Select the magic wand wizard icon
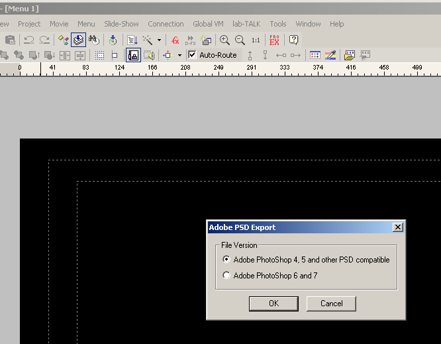This screenshot has width=441, height=344. click(148, 40)
